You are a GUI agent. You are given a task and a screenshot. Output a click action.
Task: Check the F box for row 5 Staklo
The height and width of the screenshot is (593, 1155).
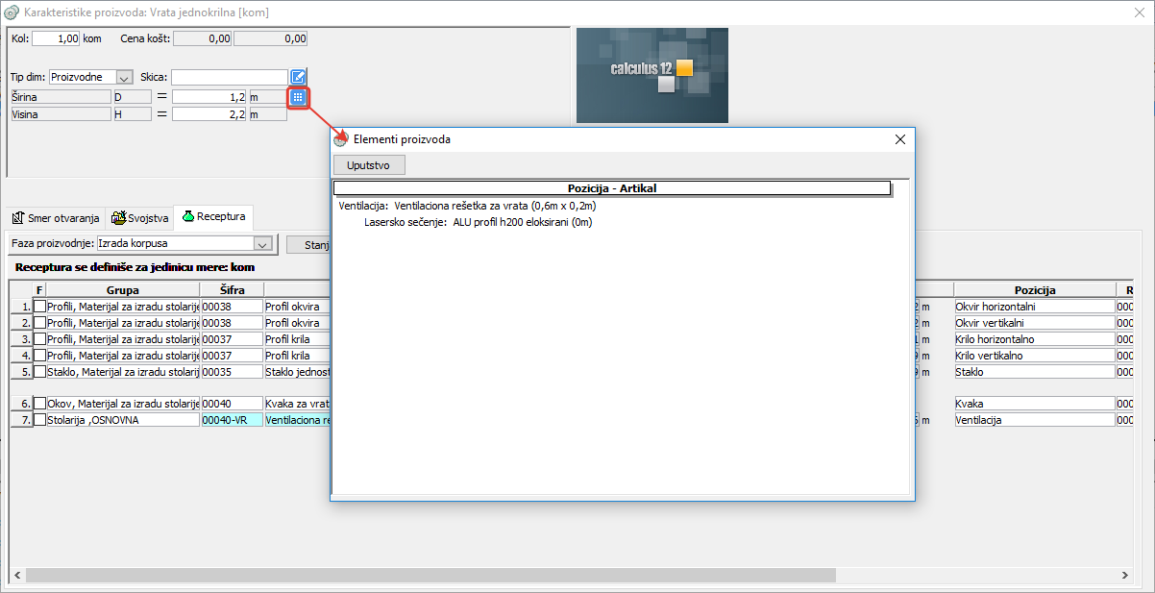pos(39,372)
